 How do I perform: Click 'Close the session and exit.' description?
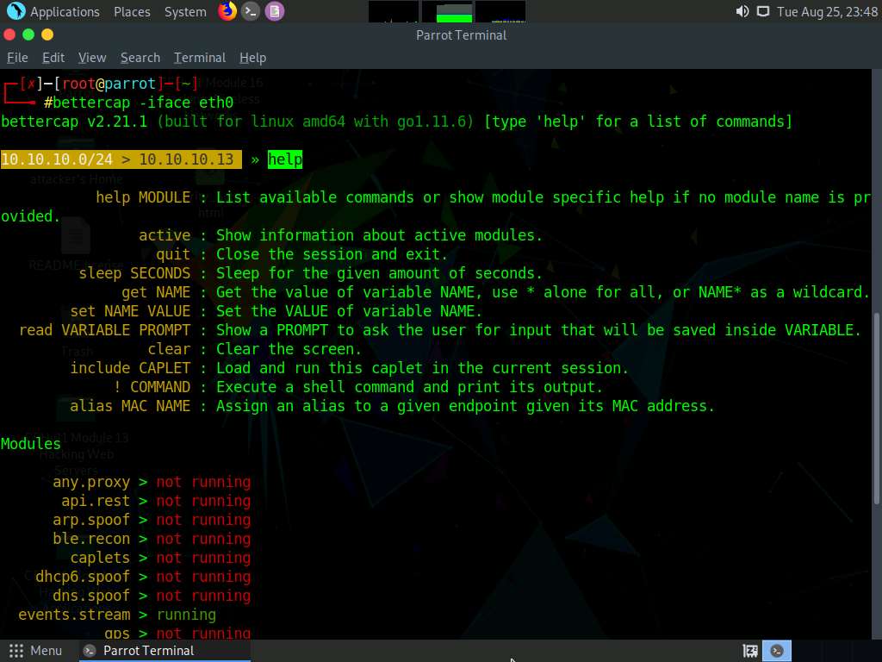pyautogui.click(x=332, y=254)
